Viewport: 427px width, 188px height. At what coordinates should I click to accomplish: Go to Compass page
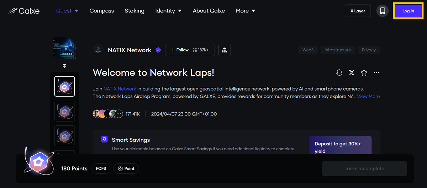tap(101, 11)
